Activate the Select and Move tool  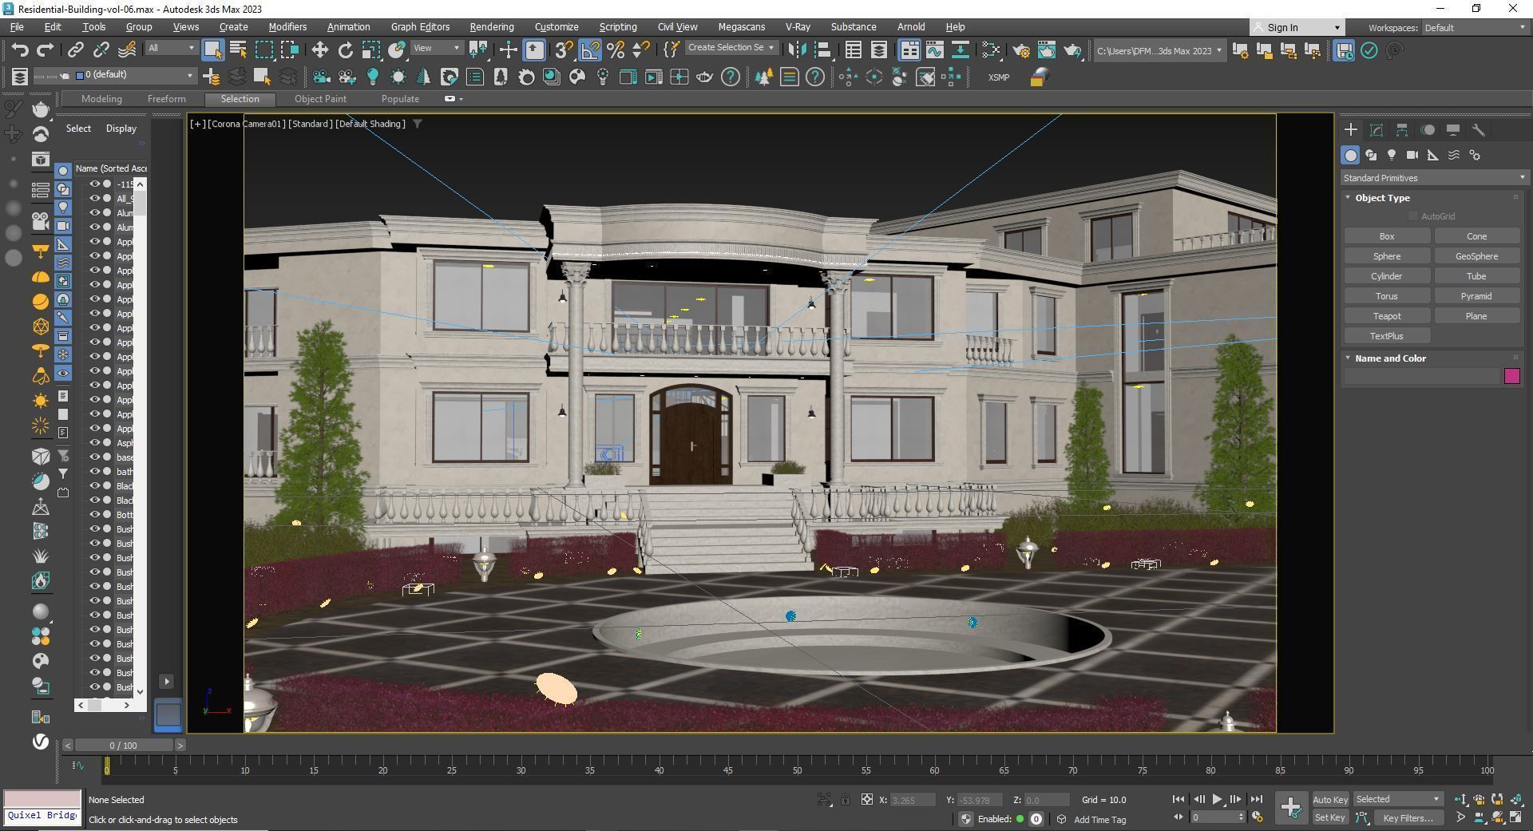pyautogui.click(x=319, y=50)
